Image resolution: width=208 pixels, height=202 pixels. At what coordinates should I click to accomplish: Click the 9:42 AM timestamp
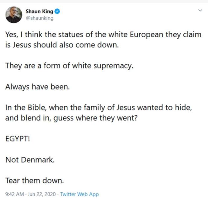pos(14,194)
